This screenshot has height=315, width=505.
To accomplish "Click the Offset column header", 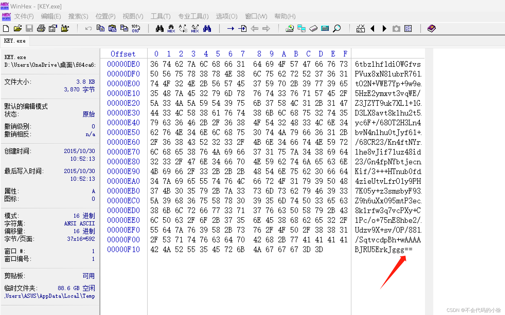I will point(123,54).
